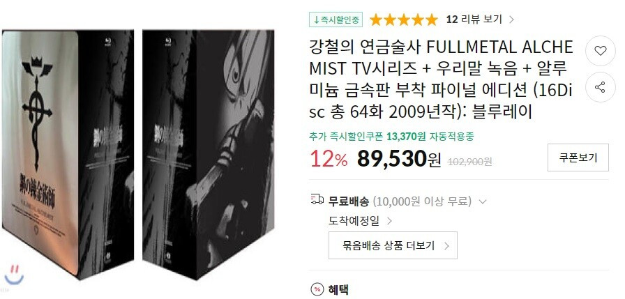Image resolution: width=625 pixels, height=299 pixels.
Task: Click the free shipping truck icon
Action: pyautogui.click(x=317, y=199)
